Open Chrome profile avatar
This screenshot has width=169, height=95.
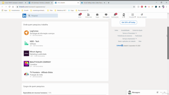click(163, 7)
